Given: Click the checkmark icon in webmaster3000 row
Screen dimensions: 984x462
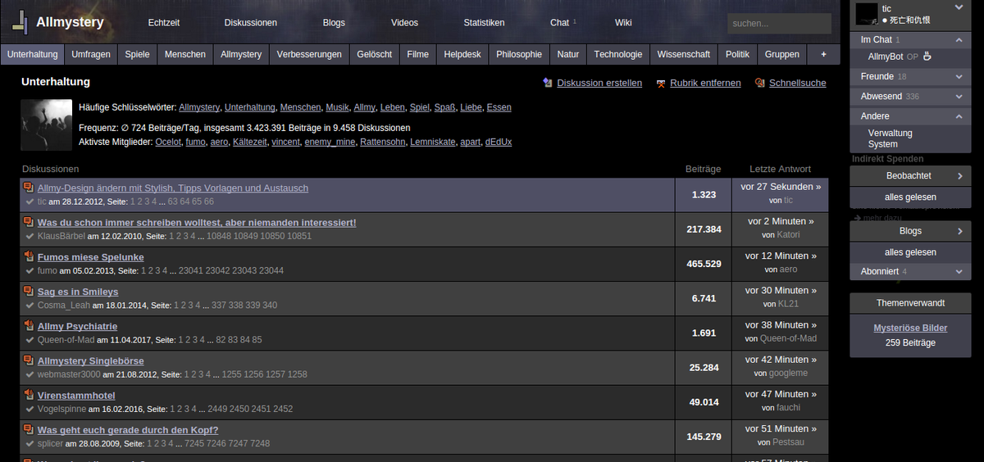Looking at the screenshot, I should point(30,374).
